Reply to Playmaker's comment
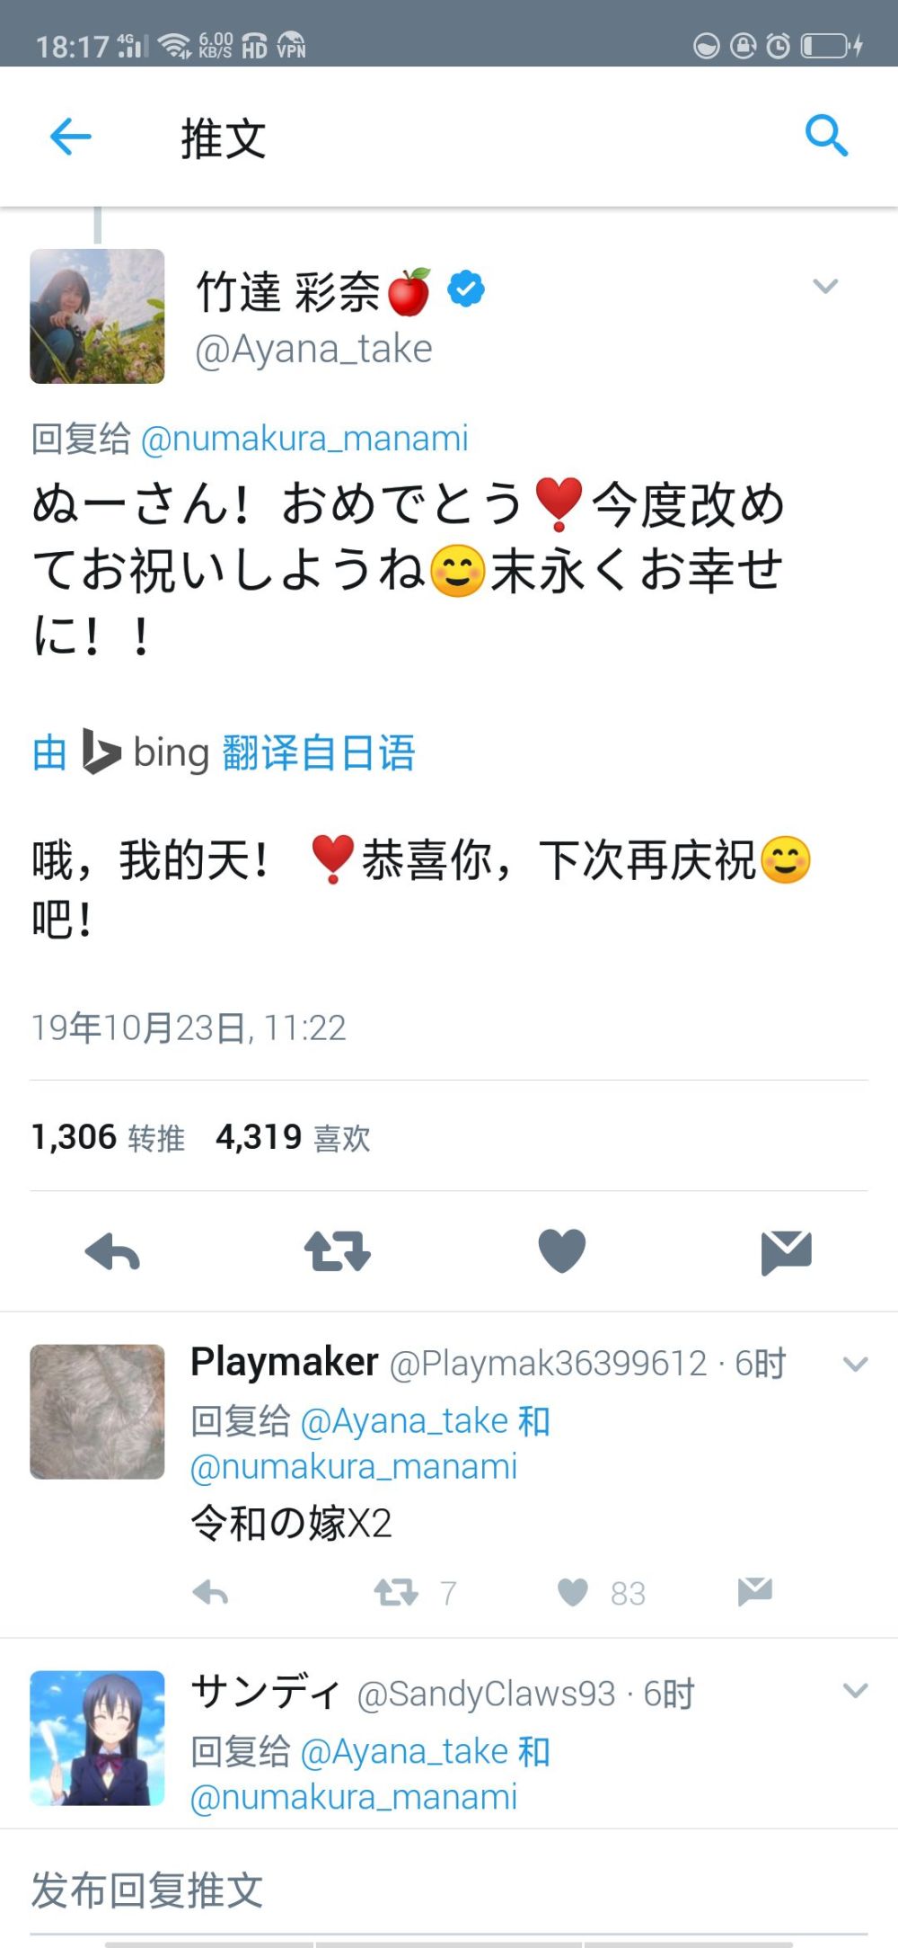Image resolution: width=898 pixels, height=1948 pixels. click(211, 1593)
